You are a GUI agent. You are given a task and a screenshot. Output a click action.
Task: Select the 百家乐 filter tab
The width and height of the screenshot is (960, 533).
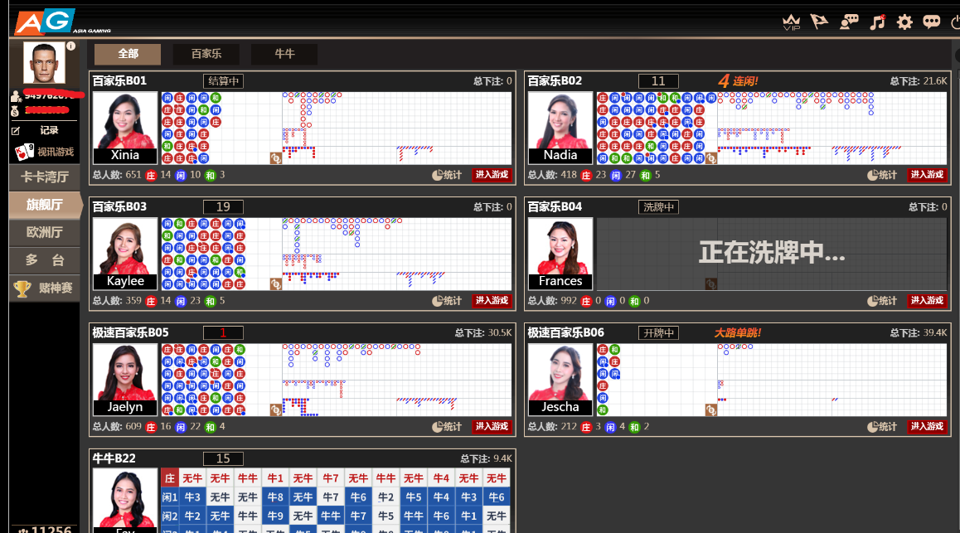pos(206,55)
